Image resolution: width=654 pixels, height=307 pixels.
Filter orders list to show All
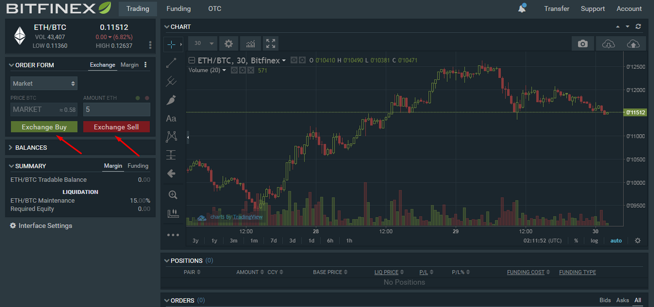(638, 300)
